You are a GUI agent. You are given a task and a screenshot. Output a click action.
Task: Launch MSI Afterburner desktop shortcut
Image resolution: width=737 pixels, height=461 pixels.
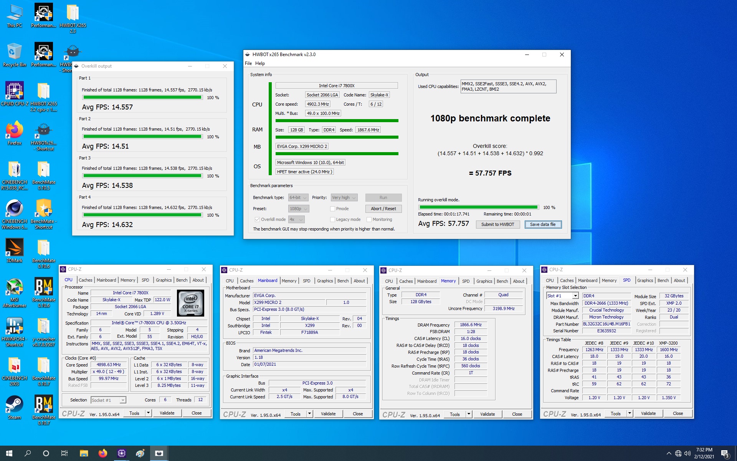pos(15,293)
